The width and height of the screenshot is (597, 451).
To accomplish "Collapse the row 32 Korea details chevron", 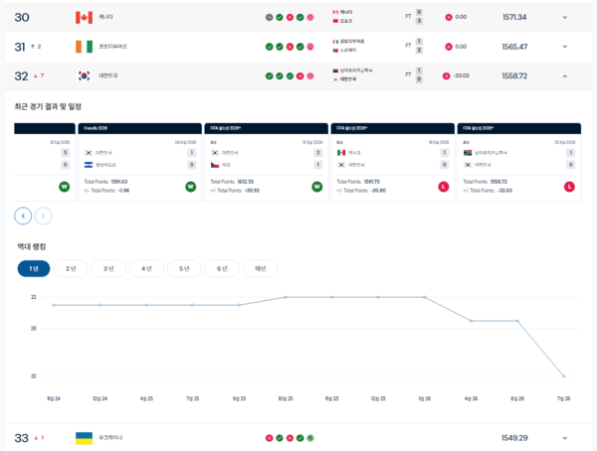I will (565, 76).
